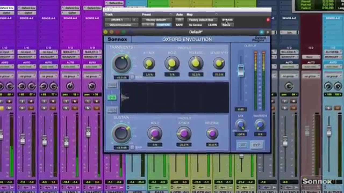Image resolution: width=344 pixels, height=193 pixels.
Task: Solo the BAYLEY 1 track
Action: click(x=66, y=108)
